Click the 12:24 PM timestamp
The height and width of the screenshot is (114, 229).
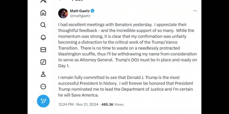tap(66, 104)
